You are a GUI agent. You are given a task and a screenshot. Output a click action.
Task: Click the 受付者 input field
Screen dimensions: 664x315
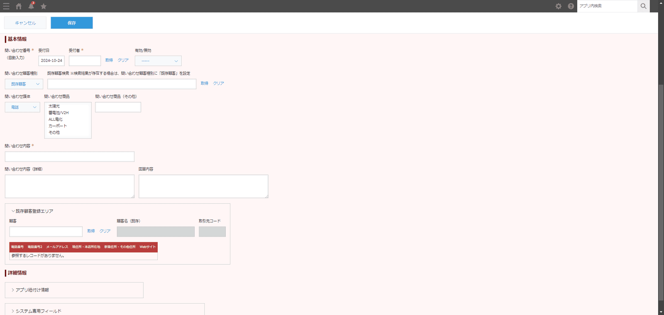pyautogui.click(x=85, y=61)
